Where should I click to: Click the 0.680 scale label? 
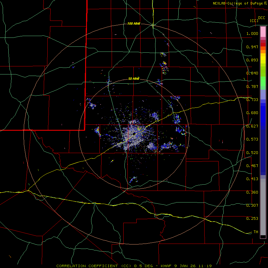[x=252, y=113]
